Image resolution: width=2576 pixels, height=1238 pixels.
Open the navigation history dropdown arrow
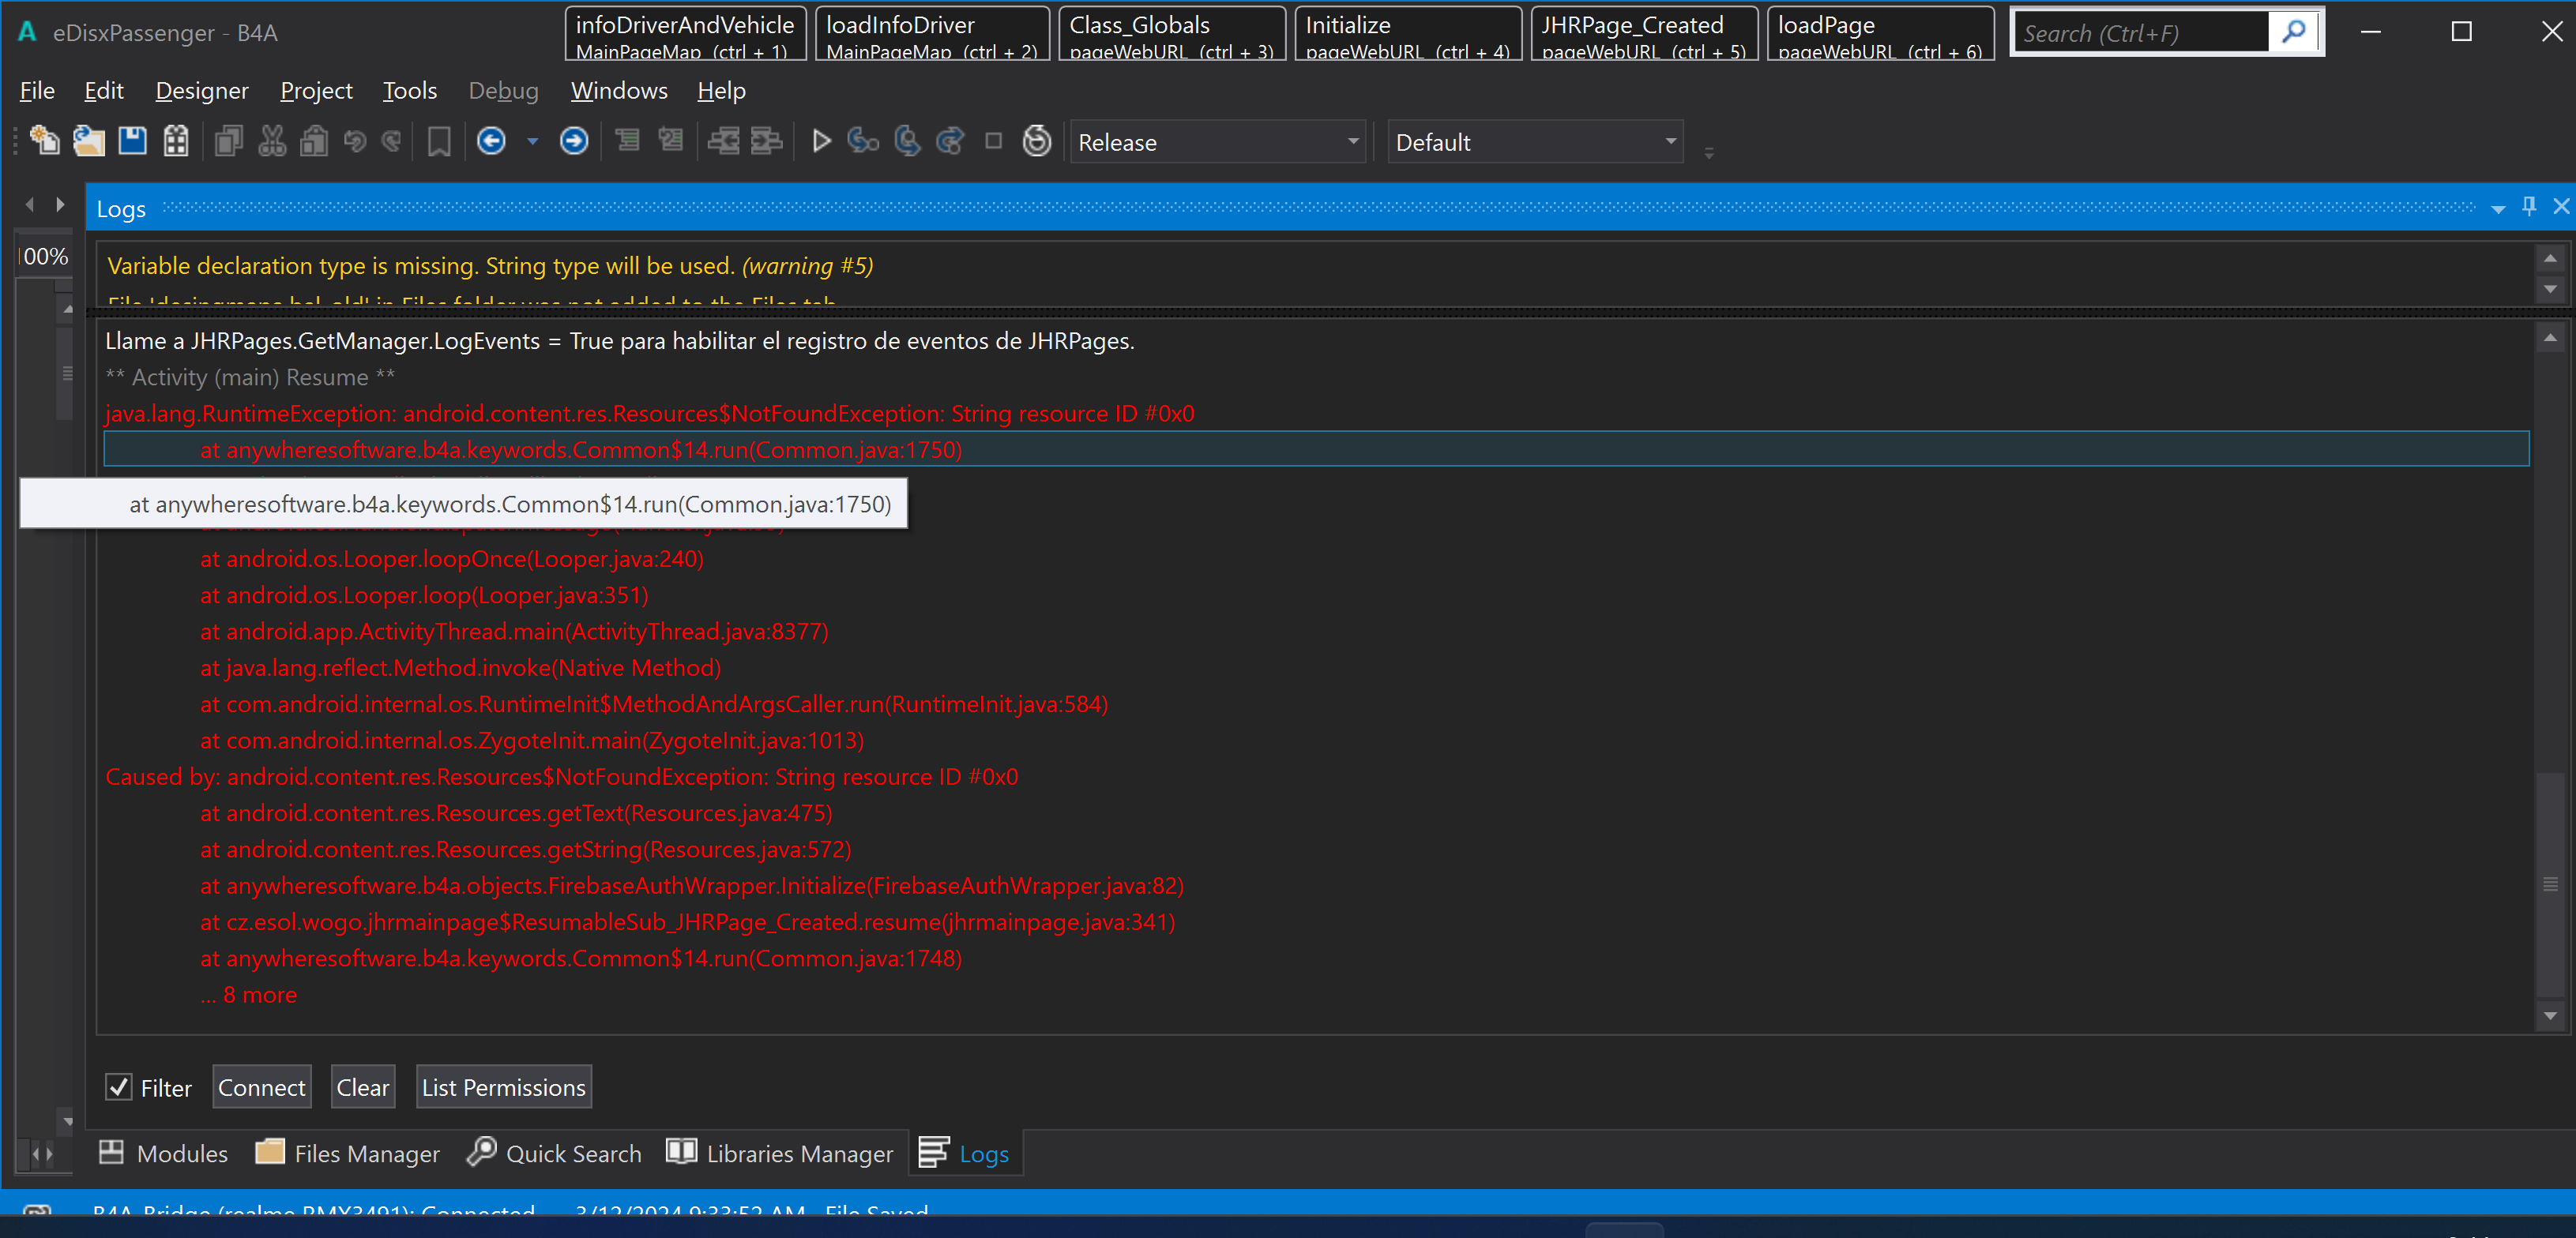pyautogui.click(x=532, y=142)
